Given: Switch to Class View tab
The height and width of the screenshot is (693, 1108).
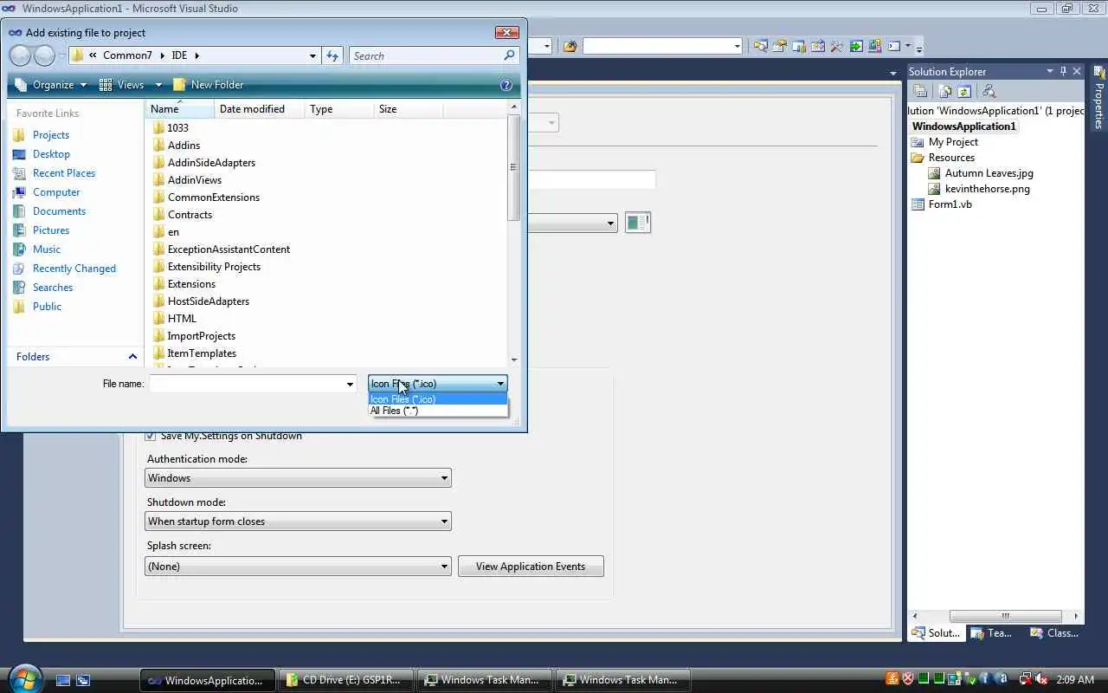Looking at the screenshot, I should point(1054,633).
